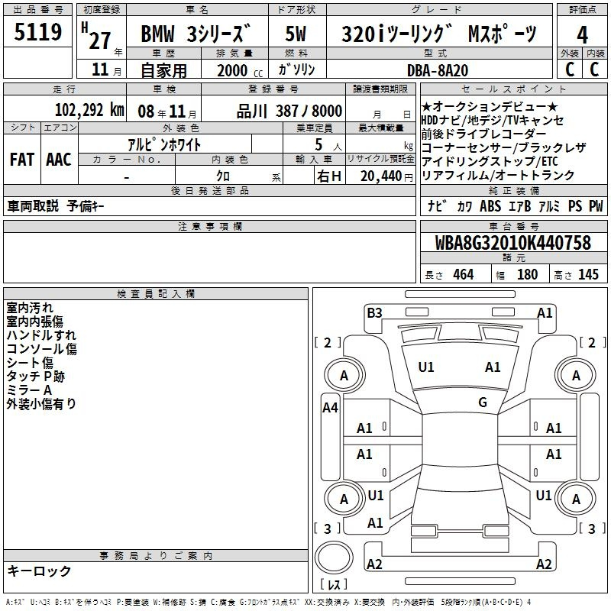Click the A4 damage mark on the diagram
Screen dimensions: 611x611
tap(330, 408)
